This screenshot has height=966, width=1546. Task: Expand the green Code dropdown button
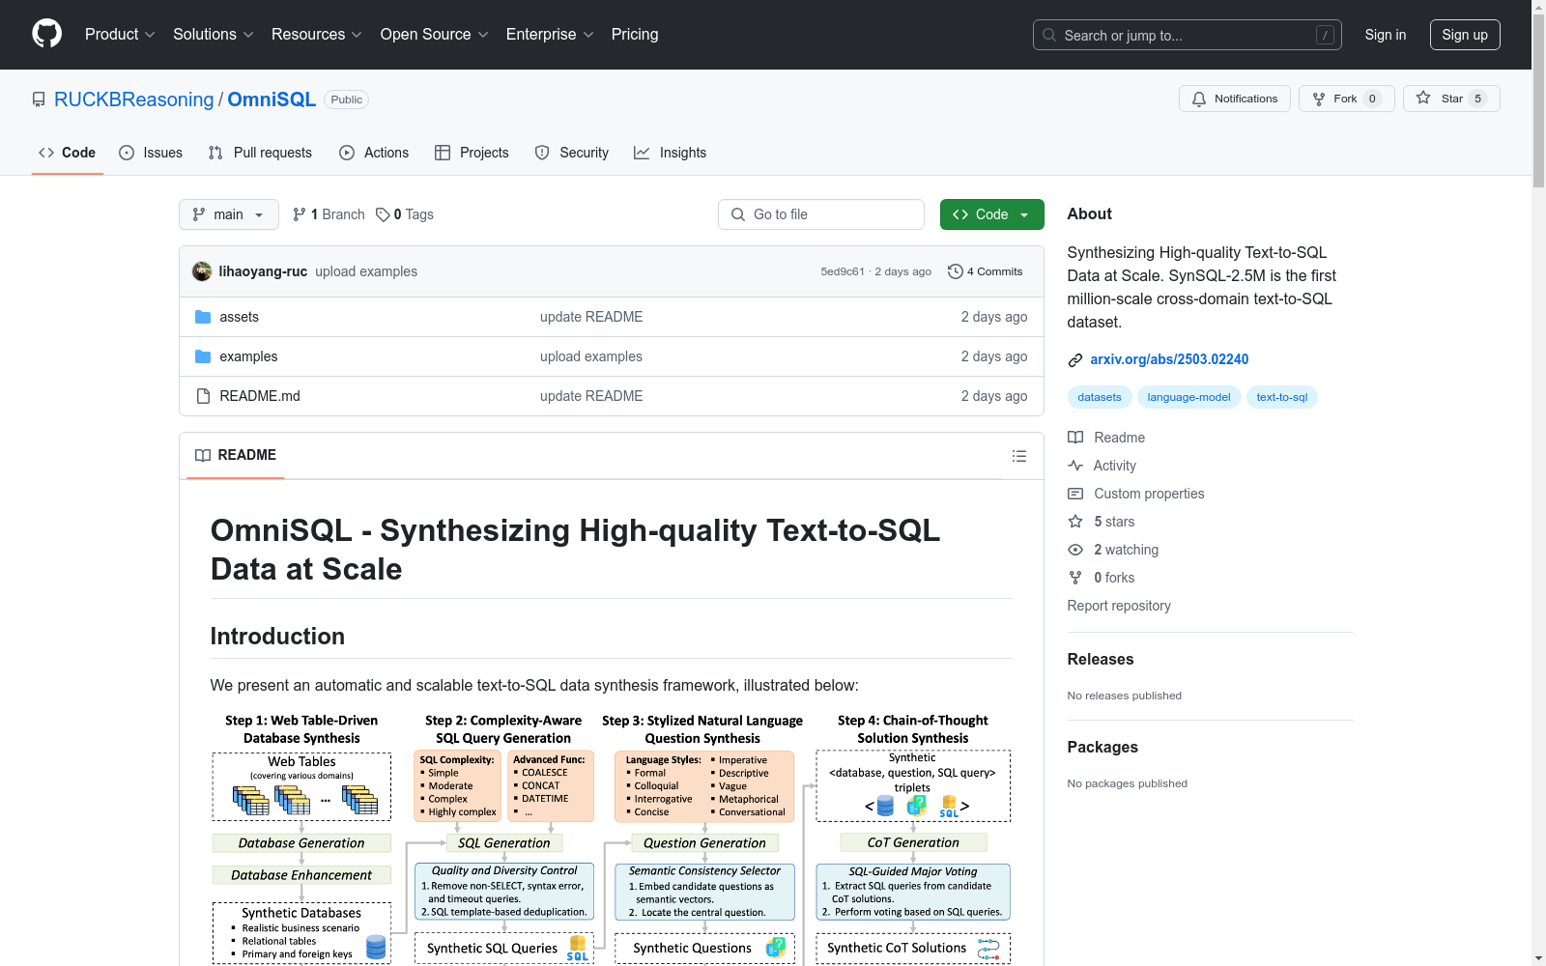pos(991,214)
